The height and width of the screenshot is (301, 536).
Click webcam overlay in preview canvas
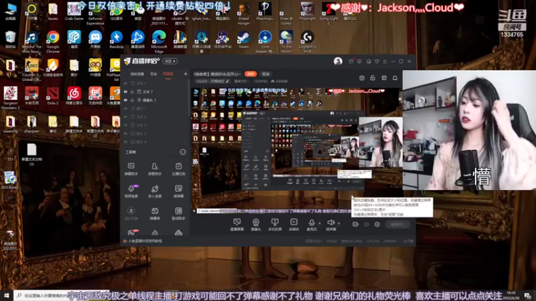381,142
